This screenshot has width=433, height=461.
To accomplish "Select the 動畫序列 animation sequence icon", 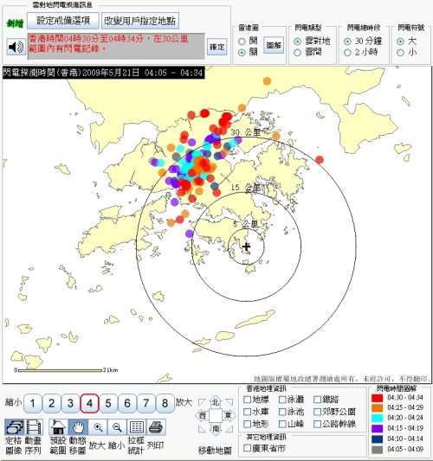I will click(33, 427).
